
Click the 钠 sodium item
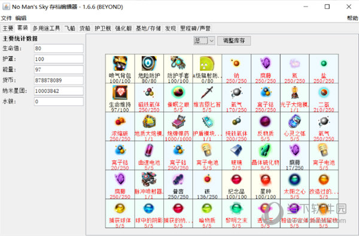[x=236, y=69]
